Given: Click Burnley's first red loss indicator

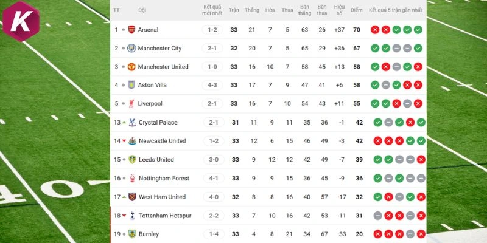Looking at the screenshot, I should click(377, 234).
